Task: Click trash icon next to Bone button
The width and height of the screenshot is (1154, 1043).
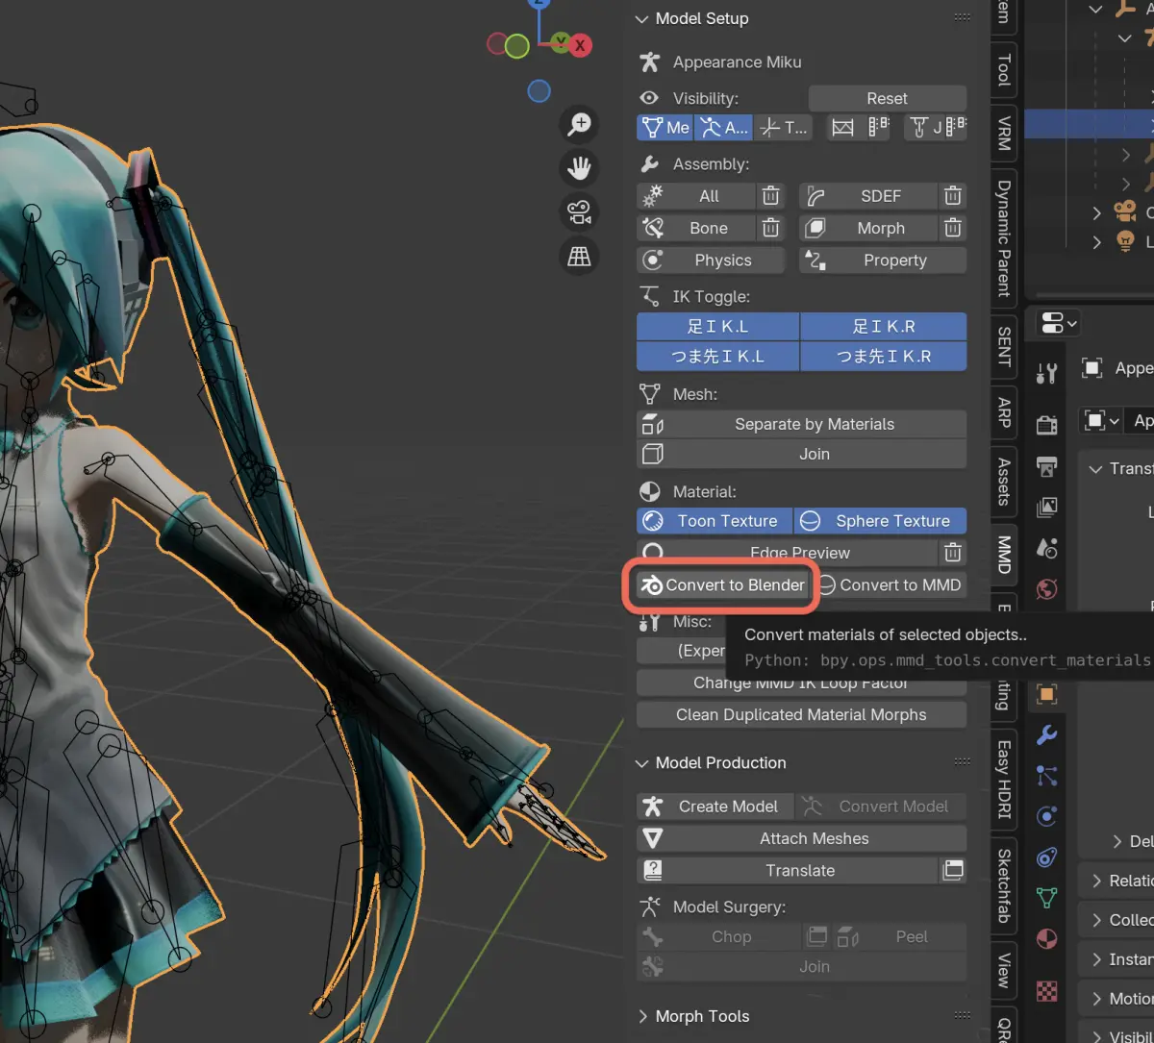Action: pyautogui.click(x=770, y=228)
